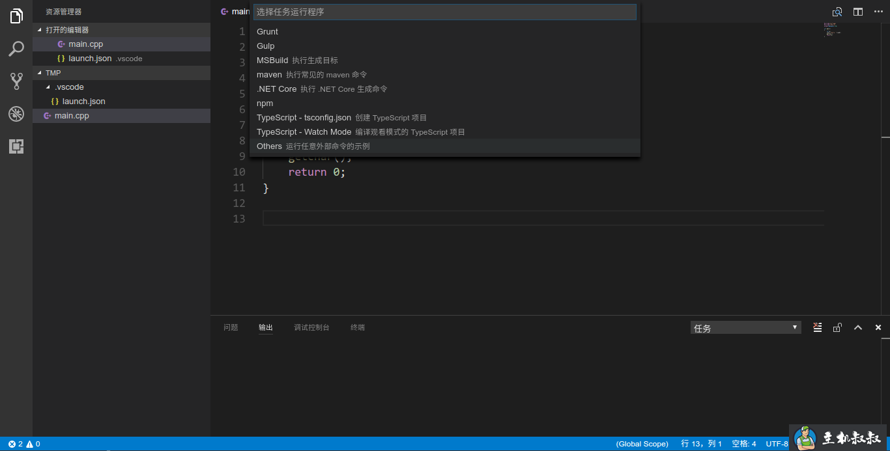The height and width of the screenshot is (451, 890).
Task: Click the 资源管理器 sidebar title
Action: (64, 12)
